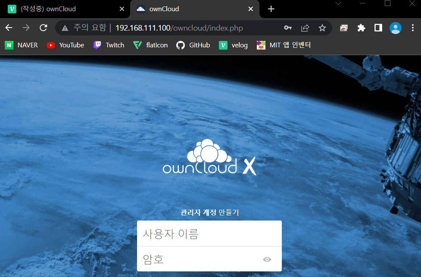Screen dimensions: 421x277
Task: Click the share page icon
Action: click(x=305, y=28)
